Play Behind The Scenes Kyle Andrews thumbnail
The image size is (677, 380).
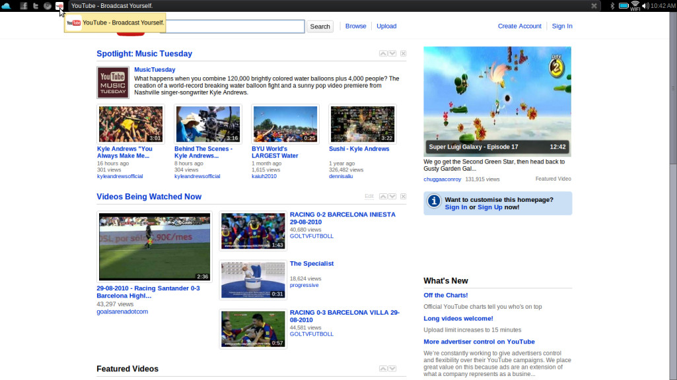(x=208, y=124)
